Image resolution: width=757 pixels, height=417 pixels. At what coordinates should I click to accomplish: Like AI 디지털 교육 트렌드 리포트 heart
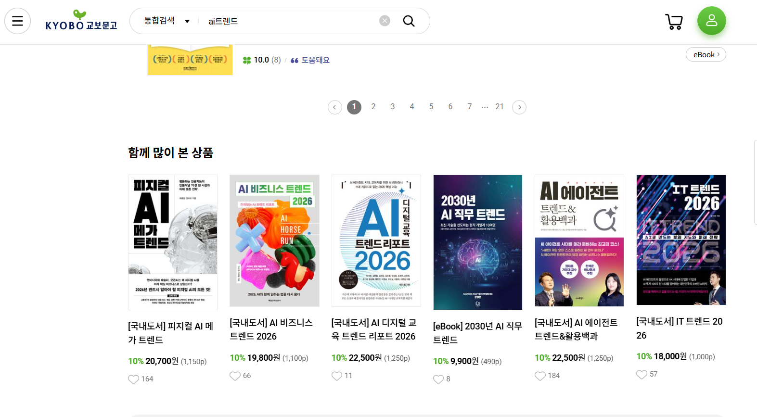pos(337,376)
